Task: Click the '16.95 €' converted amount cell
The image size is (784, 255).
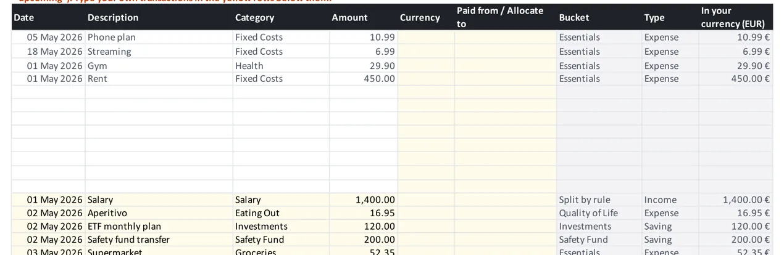Action: (x=735, y=213)
